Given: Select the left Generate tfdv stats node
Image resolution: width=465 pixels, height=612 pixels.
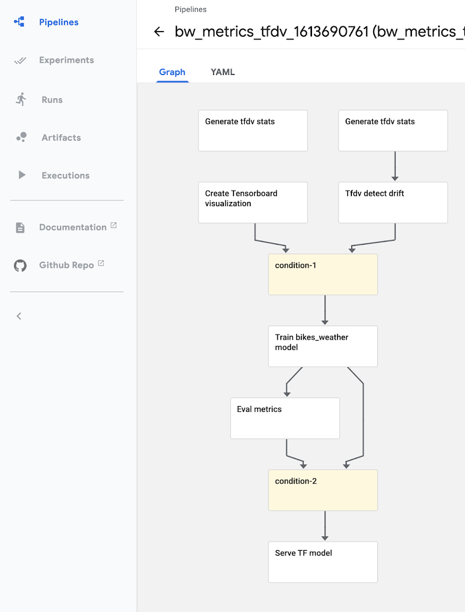Looking at the screenshot, I should [x=253, y=131].
